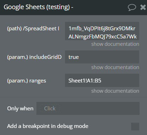Click the Only when label
The image size is (147, 135).
coord(20,109)
